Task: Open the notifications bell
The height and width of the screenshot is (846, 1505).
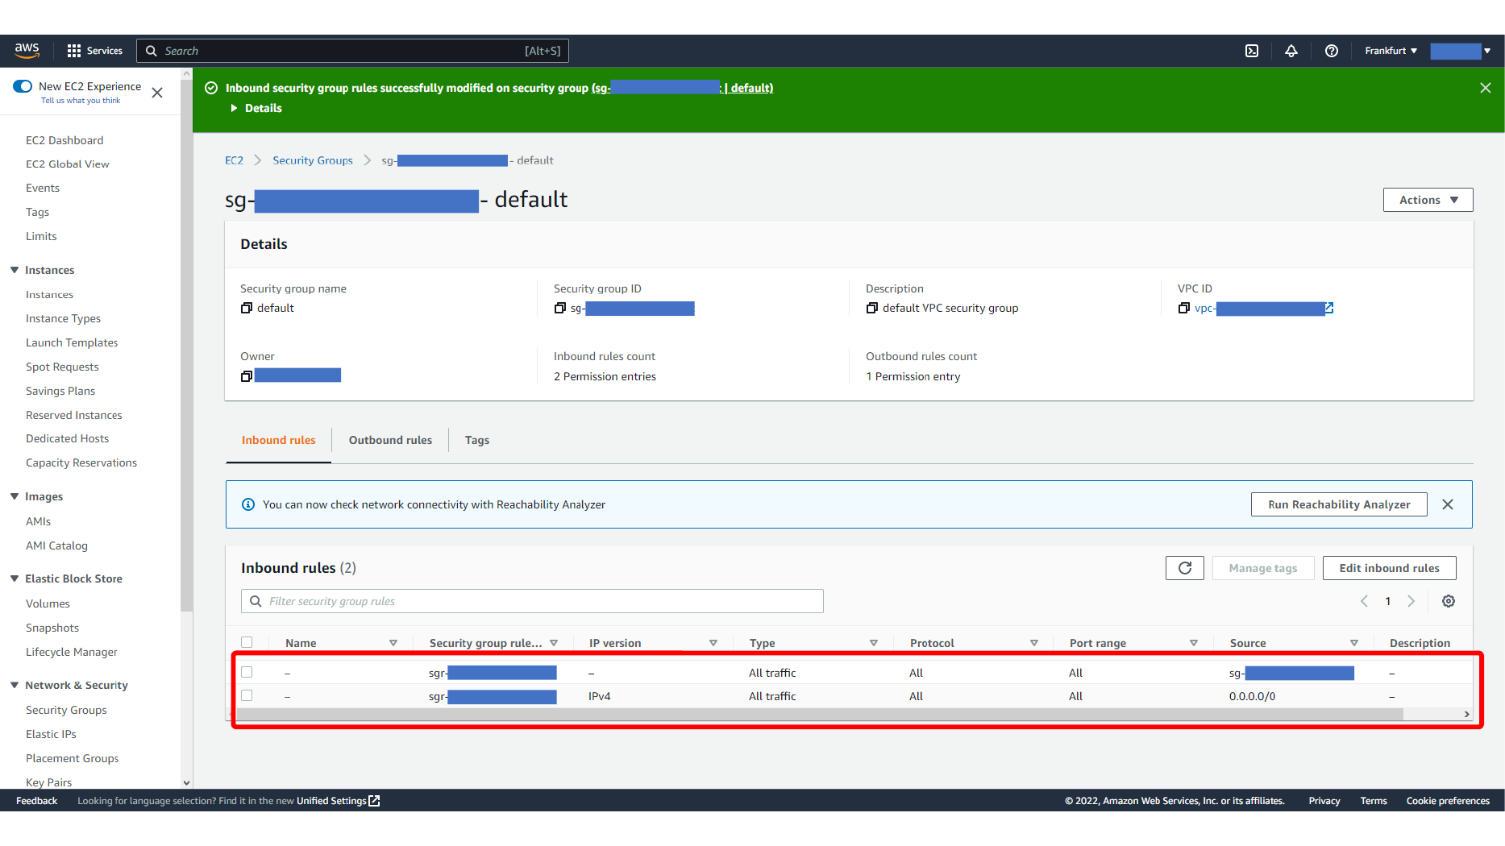Action: click(1291, 51)
